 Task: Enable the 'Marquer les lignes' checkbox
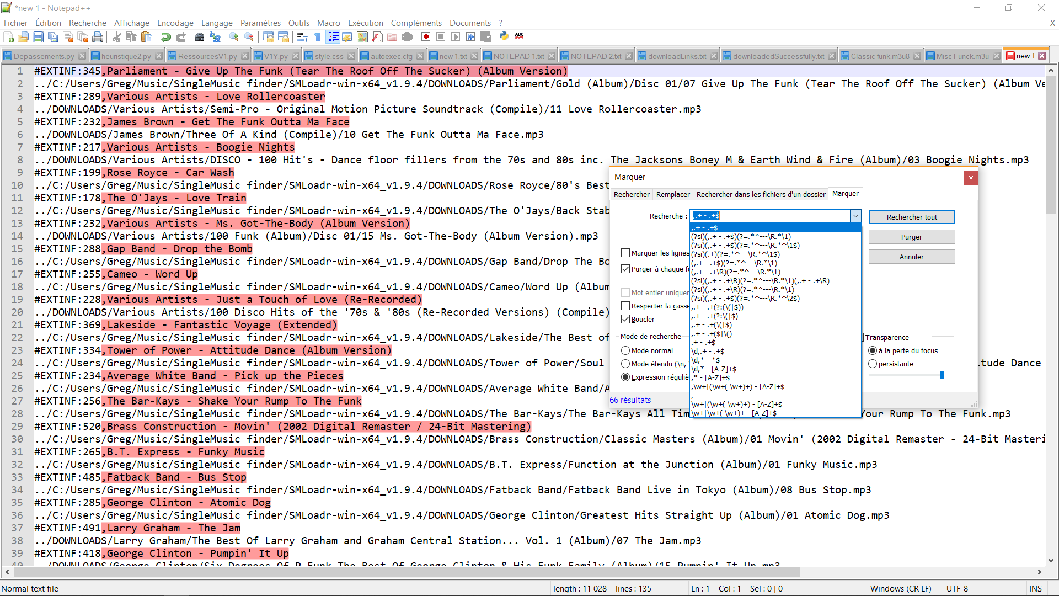(x=625, y=253)
